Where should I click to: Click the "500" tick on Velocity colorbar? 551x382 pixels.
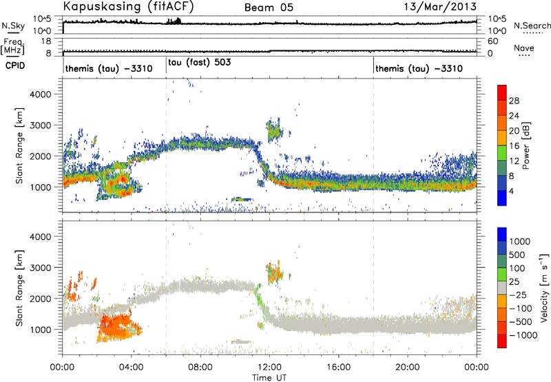tap(517, 255)
